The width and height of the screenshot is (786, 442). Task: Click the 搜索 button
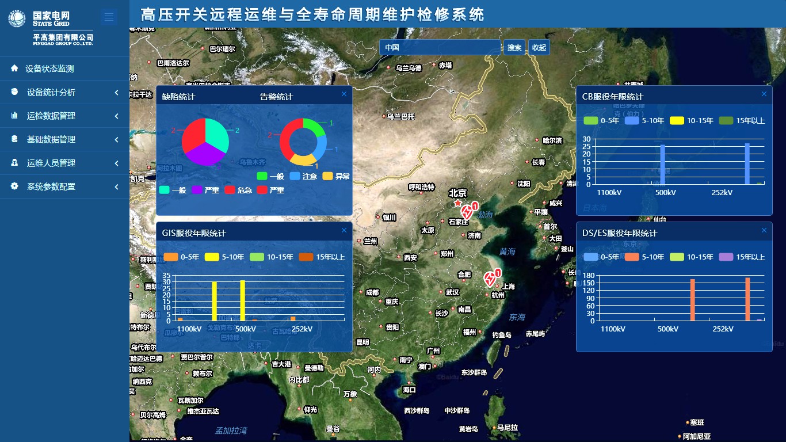[x=514, y=48]
